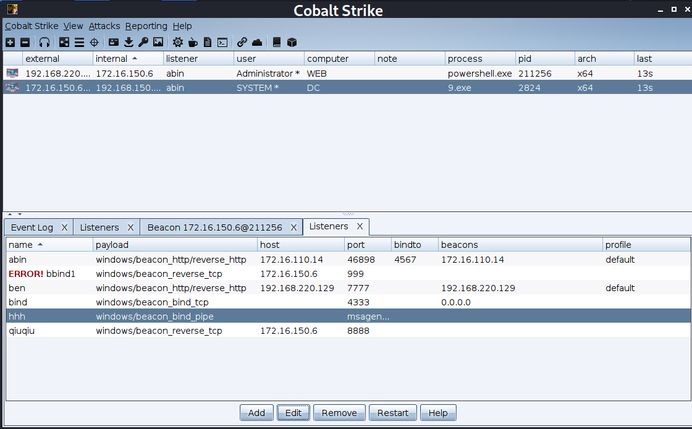Click the book help icon
692x429 pixels.
click(277, 43)
